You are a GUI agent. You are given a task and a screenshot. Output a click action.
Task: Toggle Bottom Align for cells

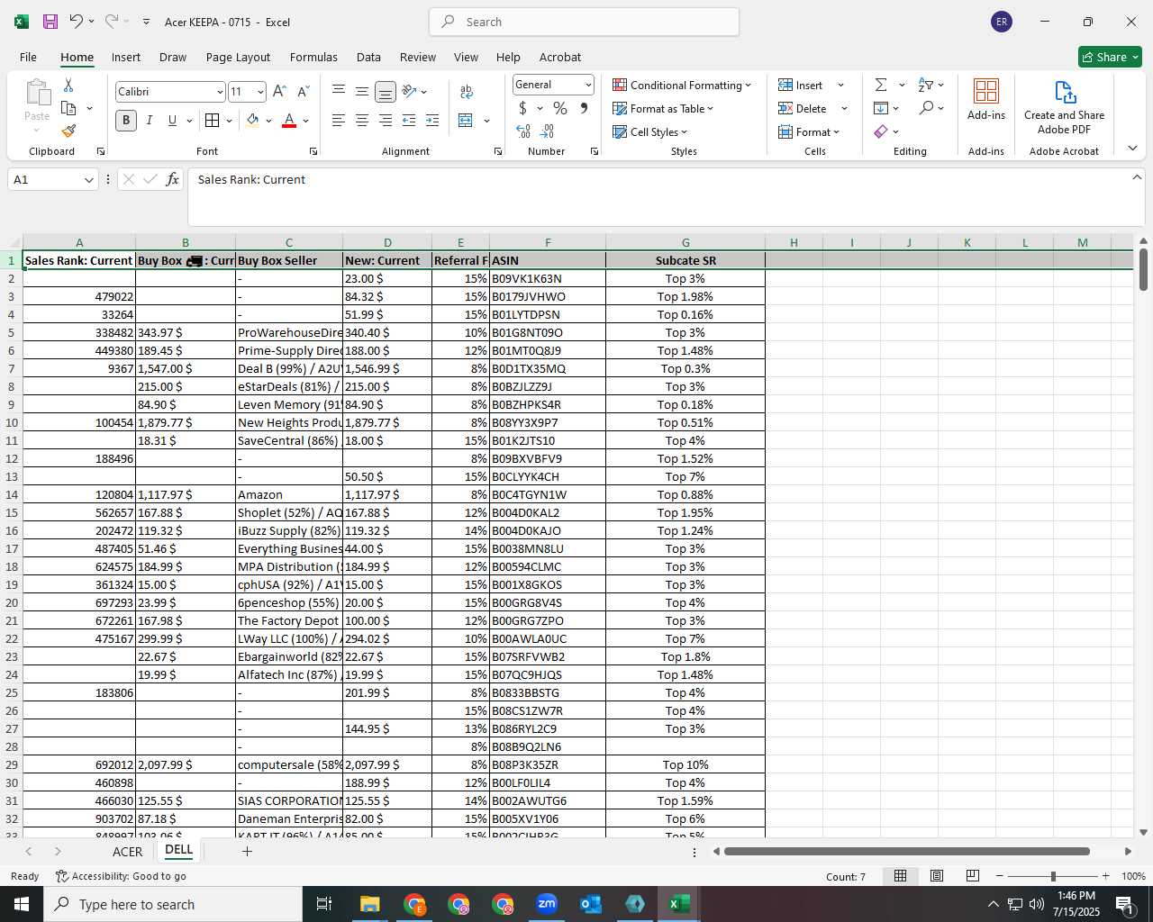point(386,91)
